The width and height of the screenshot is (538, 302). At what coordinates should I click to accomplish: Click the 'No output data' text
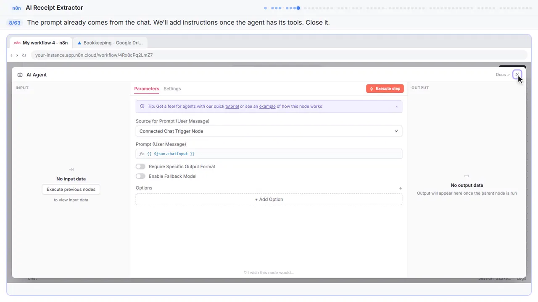click(x=467, y=185)
